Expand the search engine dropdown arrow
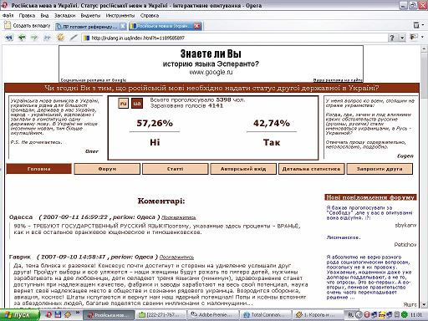This screenshot has height=321, width=428. tap(402, 38)
